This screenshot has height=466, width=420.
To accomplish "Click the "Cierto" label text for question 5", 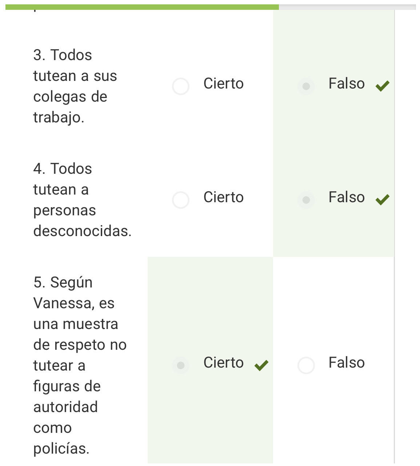I will coord(223,363).
